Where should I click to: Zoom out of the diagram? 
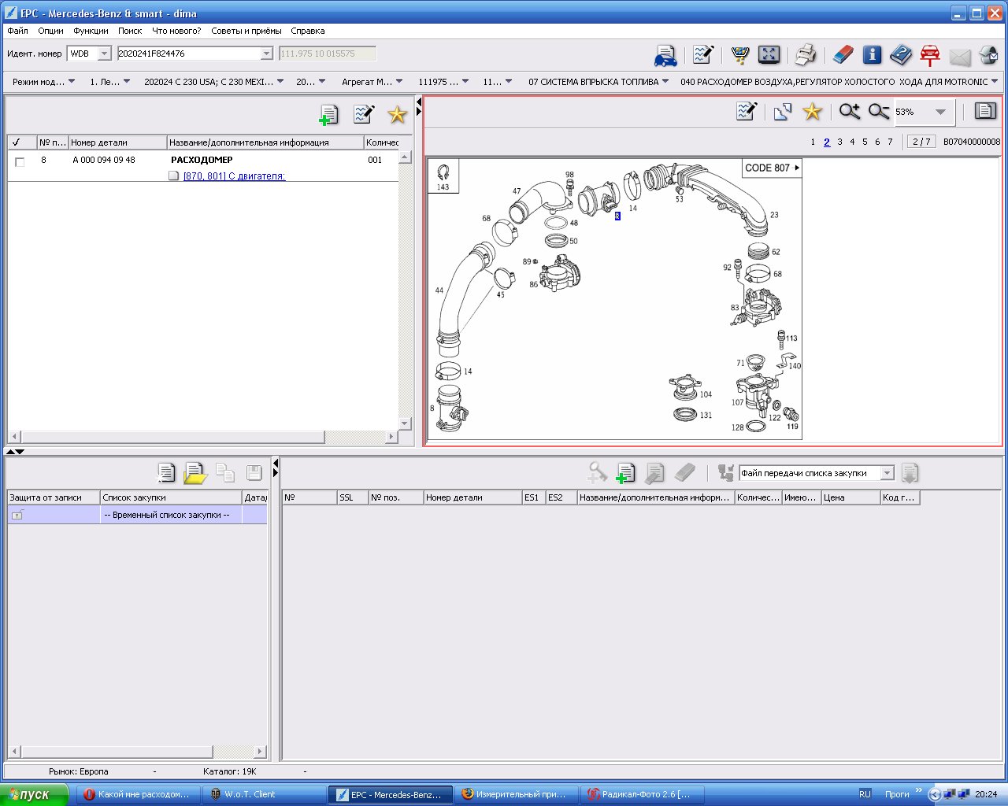pyautogui.click(x=879, y=112)
